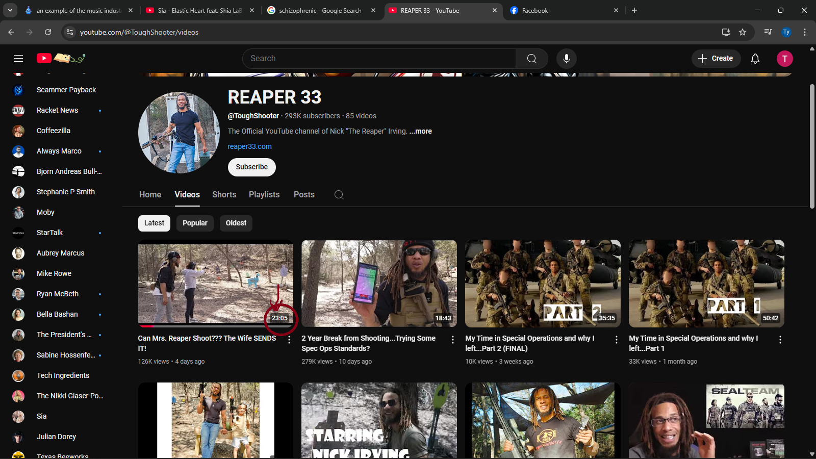
Task: Open the Chrome profile button
Action: tap(786, 32)
